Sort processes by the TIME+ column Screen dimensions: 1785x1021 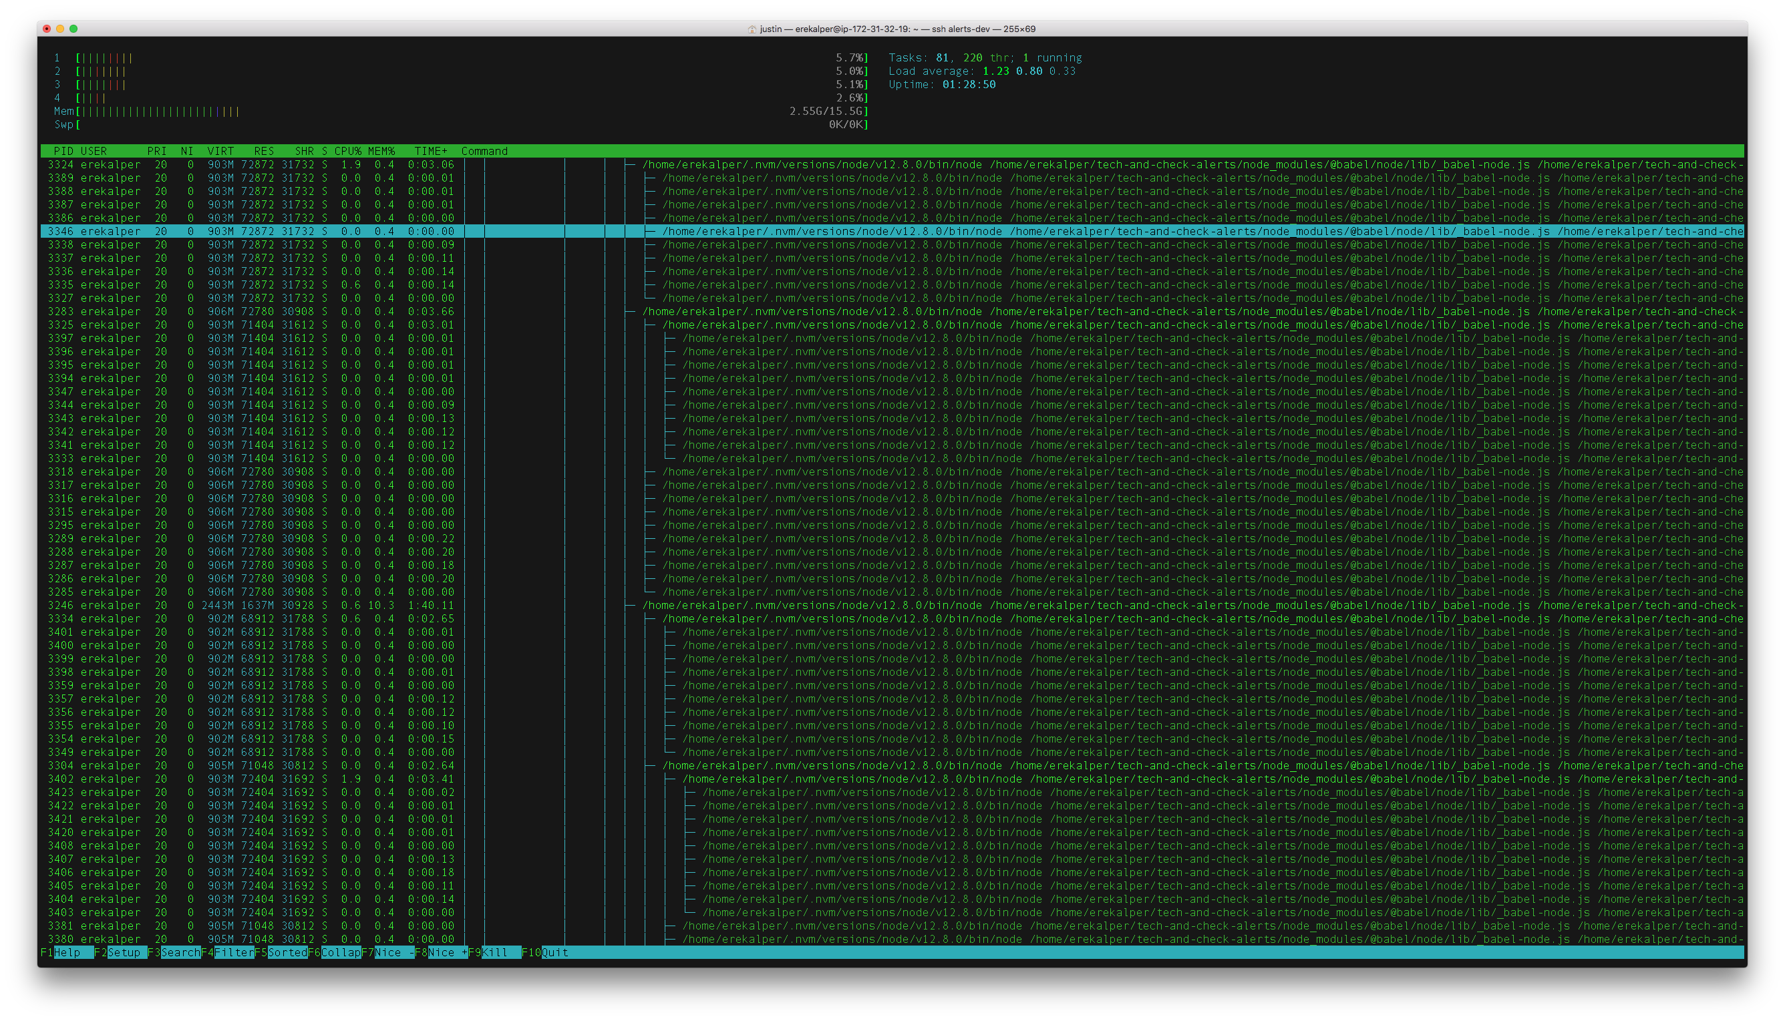click(431, 151)
